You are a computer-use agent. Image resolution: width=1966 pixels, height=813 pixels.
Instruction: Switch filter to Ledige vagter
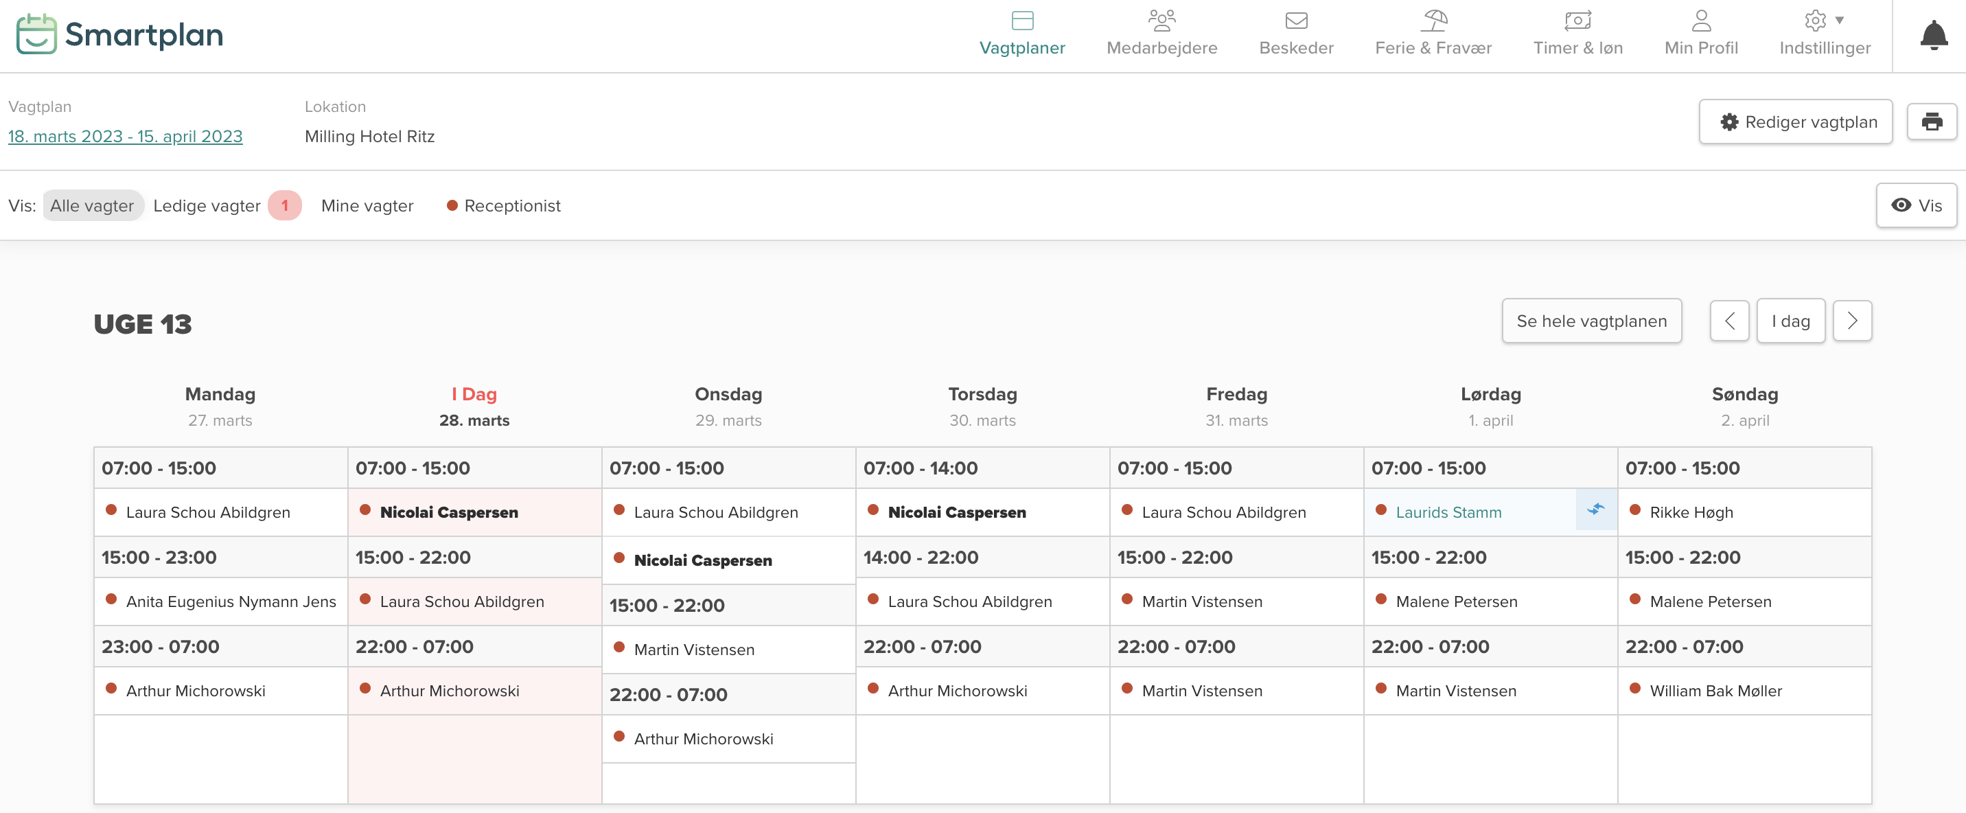207,205
